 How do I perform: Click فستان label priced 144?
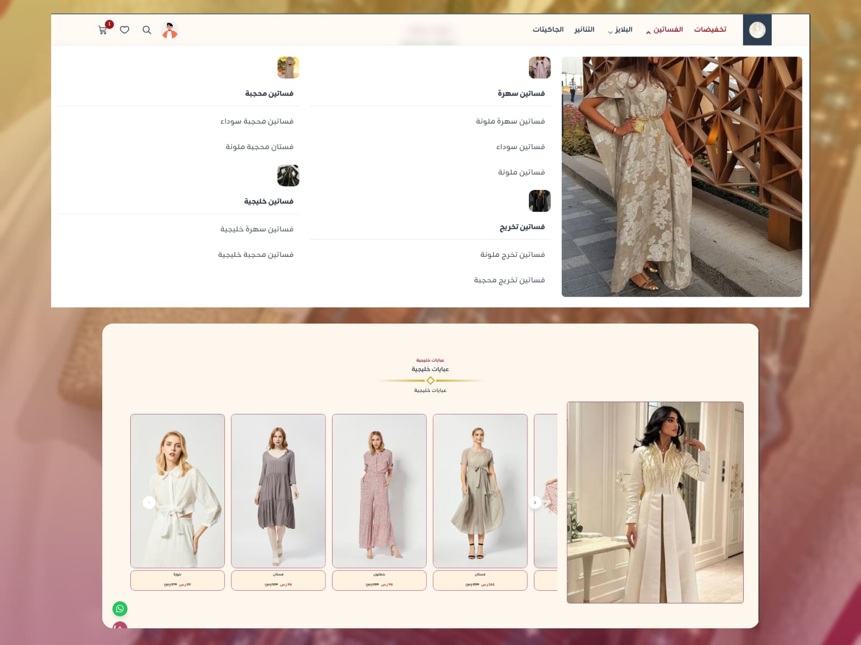click(480, 580)
